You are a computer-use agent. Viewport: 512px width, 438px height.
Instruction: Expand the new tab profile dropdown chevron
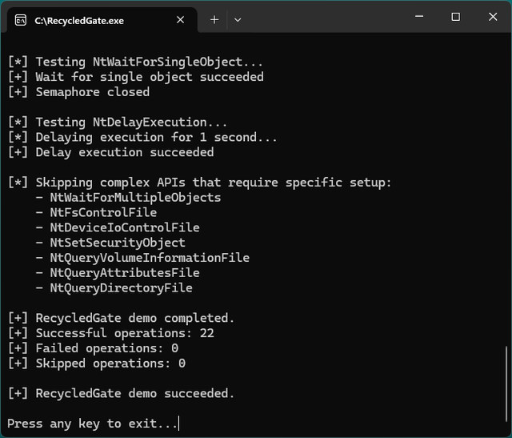tap(238, 20)
